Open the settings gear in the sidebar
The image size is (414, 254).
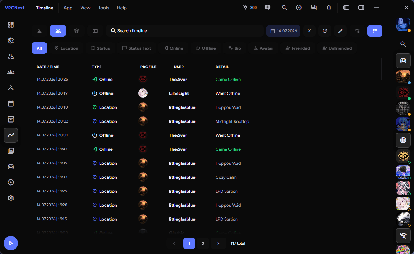(x=10, y=198)
